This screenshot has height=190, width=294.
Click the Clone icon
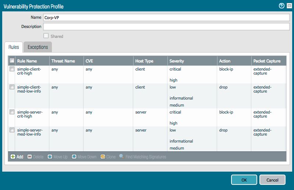click(x=103, y=157)
